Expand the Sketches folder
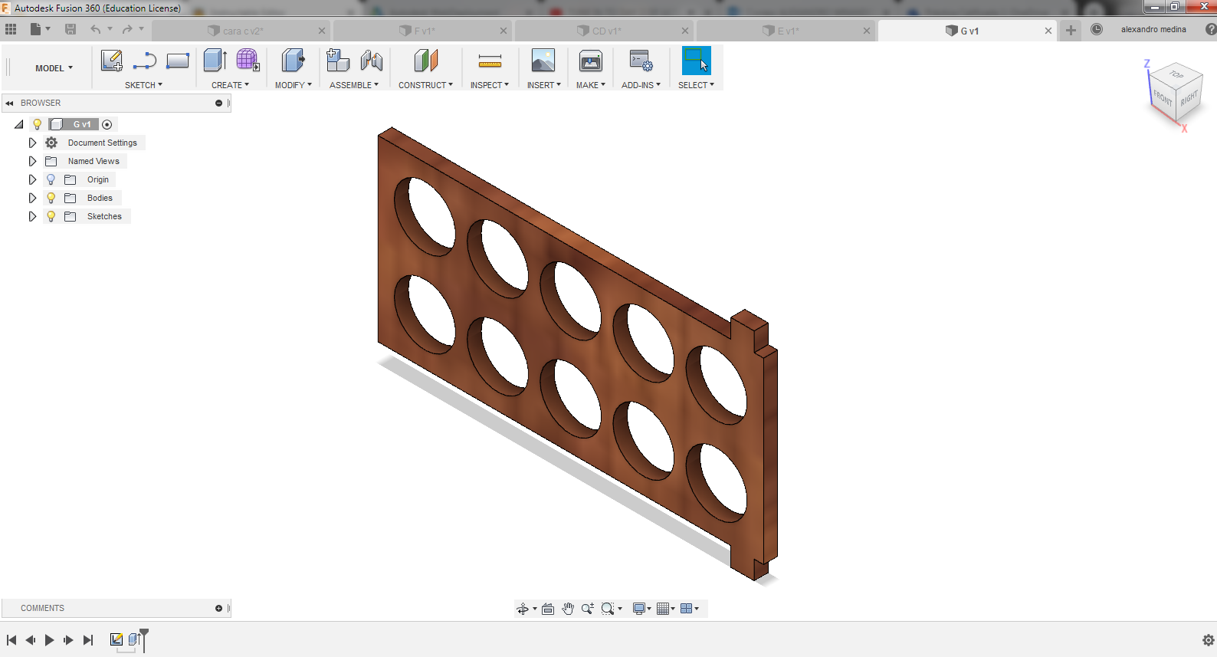 pos(32,216)
